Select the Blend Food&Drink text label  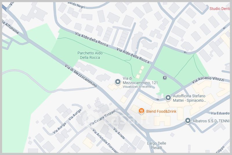pyautogui.click(x=161, y=111)
